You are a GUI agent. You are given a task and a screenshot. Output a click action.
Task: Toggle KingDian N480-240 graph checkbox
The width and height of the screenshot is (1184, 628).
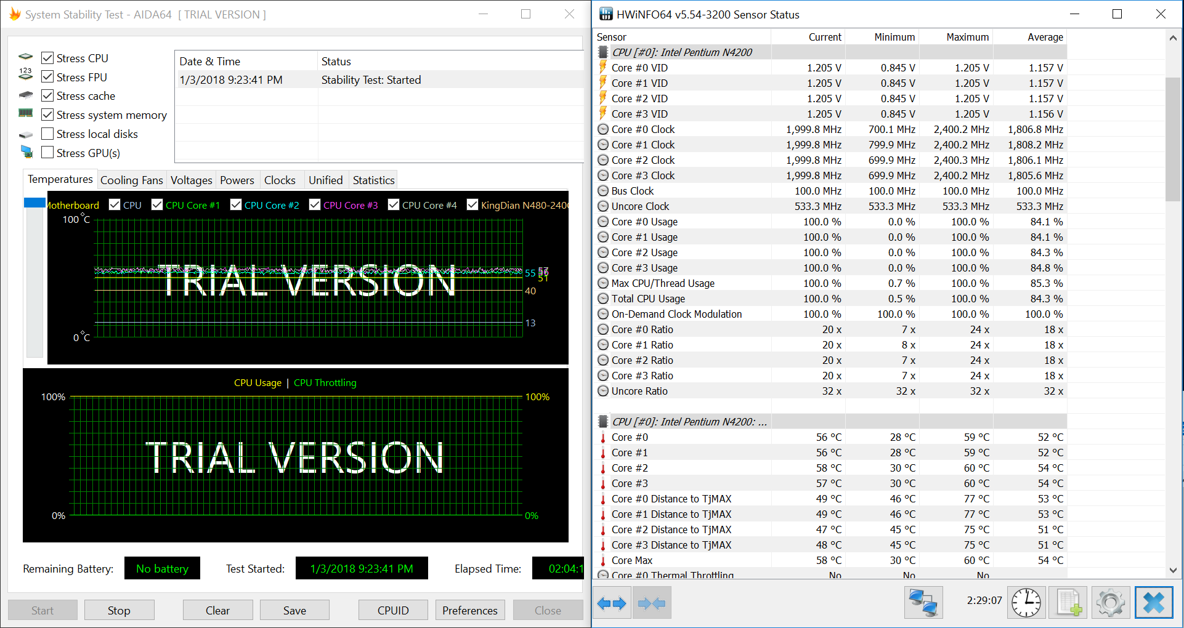pos(472,204)
